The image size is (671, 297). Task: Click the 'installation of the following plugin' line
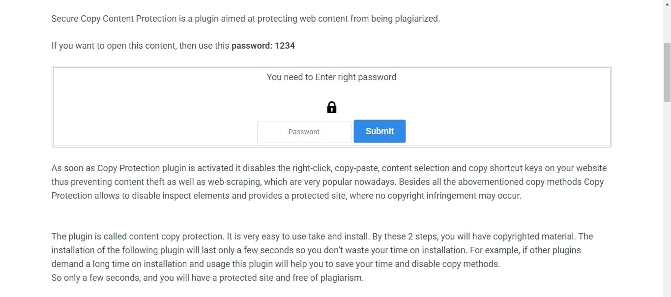tap(316, 250)
